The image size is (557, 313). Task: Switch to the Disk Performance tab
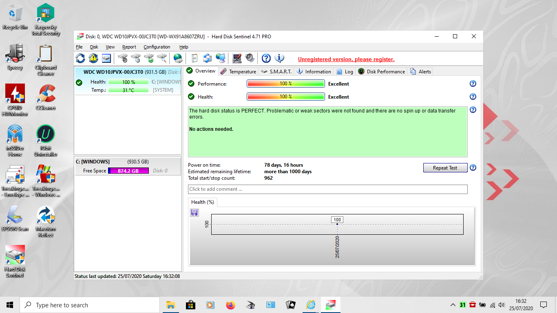click(x=382, y=71)
